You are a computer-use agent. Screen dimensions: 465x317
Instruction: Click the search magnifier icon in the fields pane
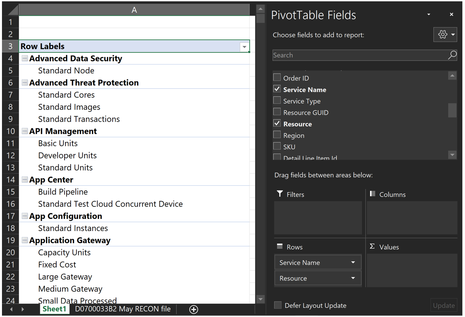[x=452, y=55]
